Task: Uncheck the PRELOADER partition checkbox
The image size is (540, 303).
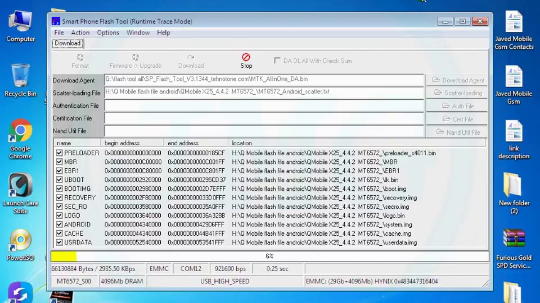Action: (x=59, y=153)
